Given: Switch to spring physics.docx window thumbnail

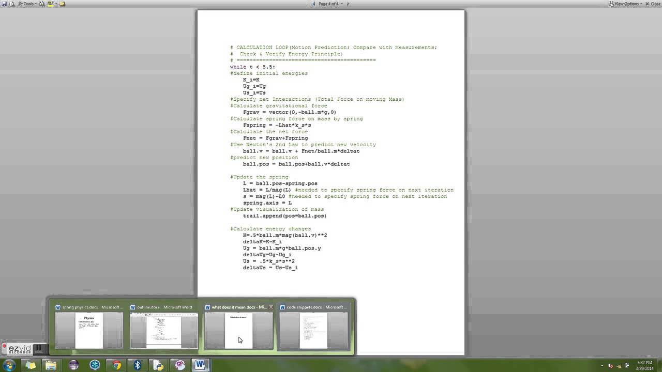Looking at the screenshot, I should tap(89, 327).
